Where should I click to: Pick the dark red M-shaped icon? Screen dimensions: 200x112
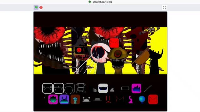click(120, 99)
